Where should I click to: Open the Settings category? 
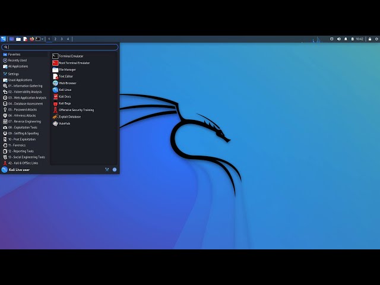tap(25, 74)
